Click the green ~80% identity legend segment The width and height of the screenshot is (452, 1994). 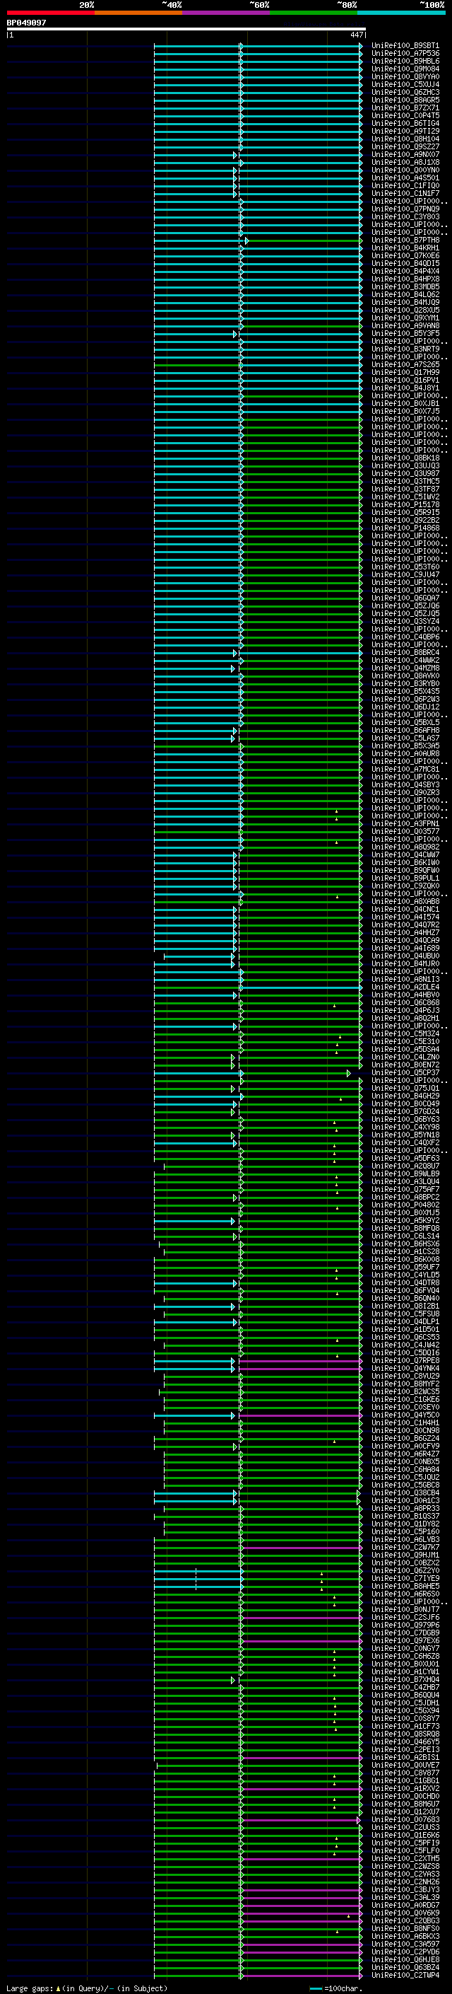314,13
